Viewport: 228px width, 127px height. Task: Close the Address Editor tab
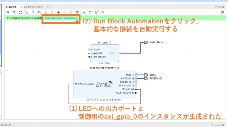coord(45,7)
